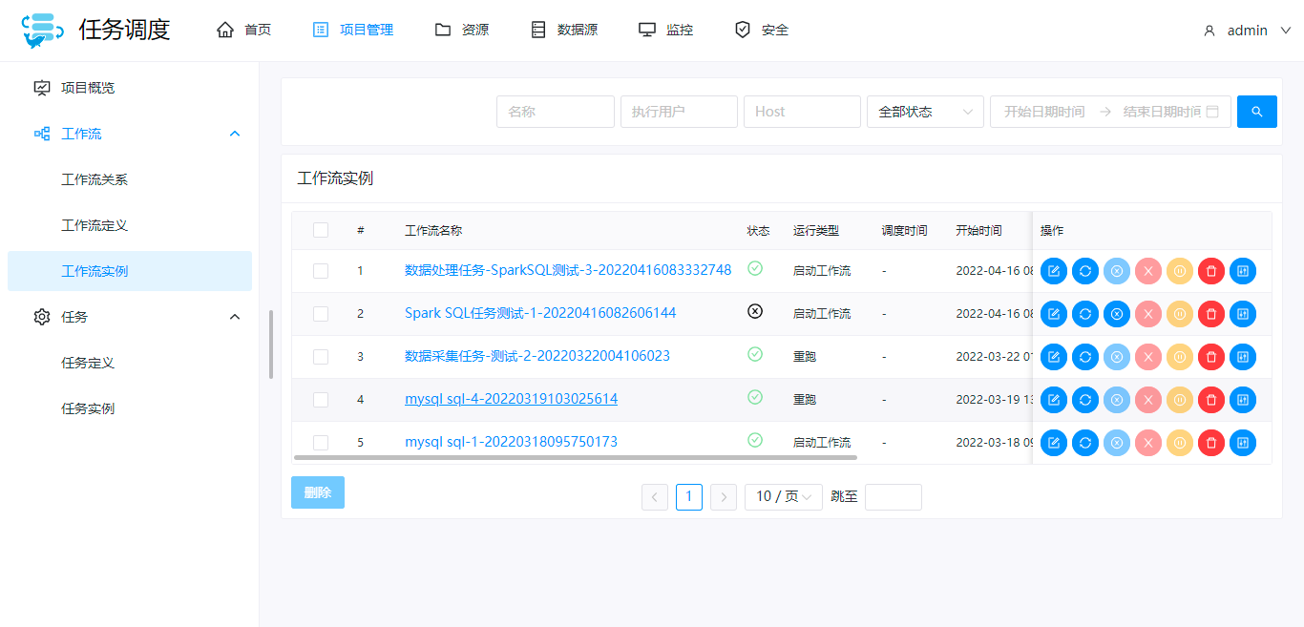
Task: Click the 名称 search input field
Action: tap(555, 112)
